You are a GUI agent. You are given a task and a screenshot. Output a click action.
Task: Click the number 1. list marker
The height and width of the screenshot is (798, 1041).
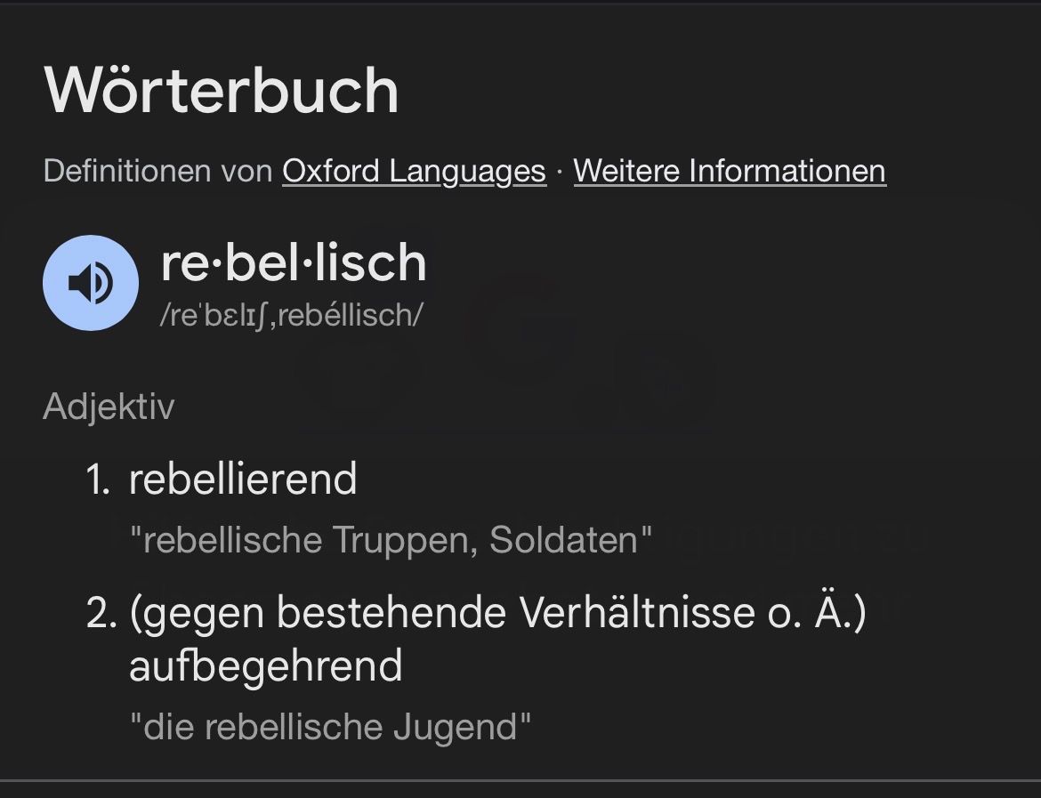pyautogui.click(x=98, y=480)
